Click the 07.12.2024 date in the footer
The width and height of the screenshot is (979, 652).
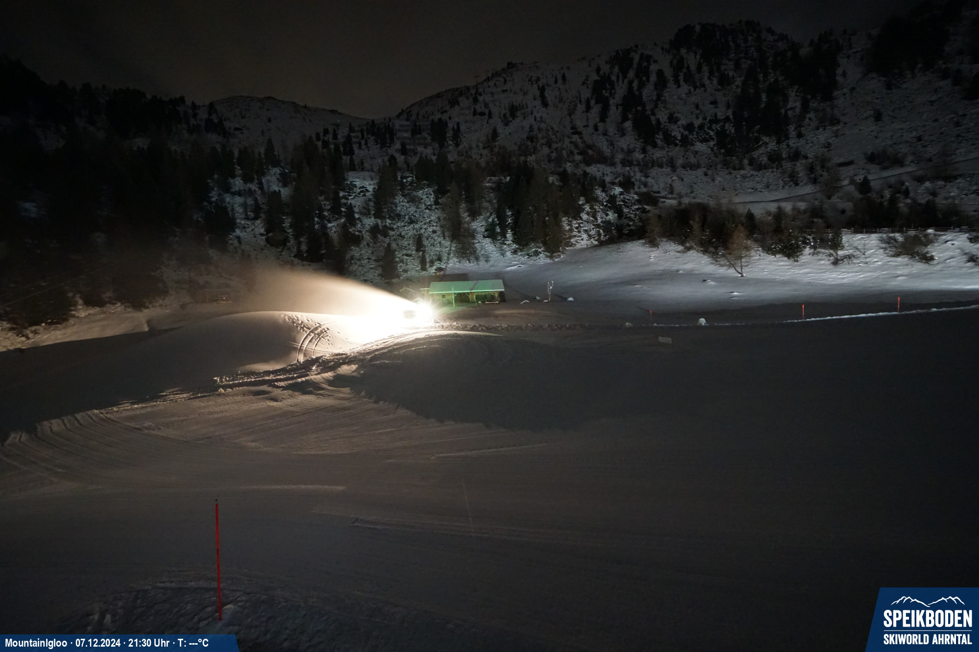97,643
